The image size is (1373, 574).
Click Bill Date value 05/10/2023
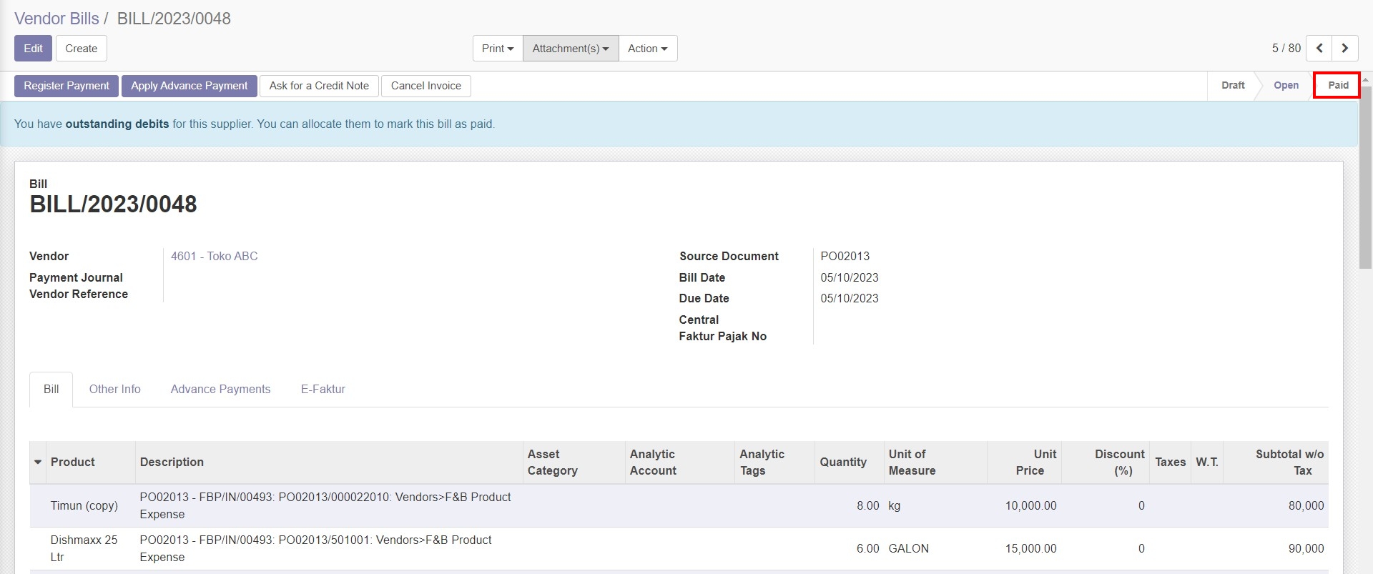pyautogui.click(x=850, y=277)
